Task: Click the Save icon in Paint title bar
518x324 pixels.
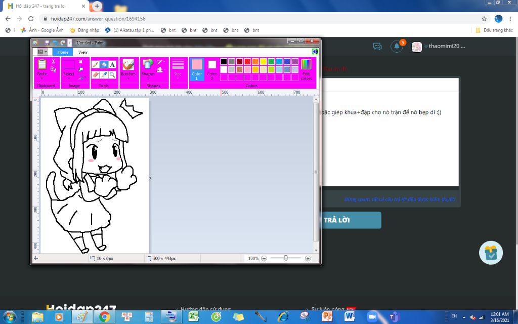Action: (47, 43)
